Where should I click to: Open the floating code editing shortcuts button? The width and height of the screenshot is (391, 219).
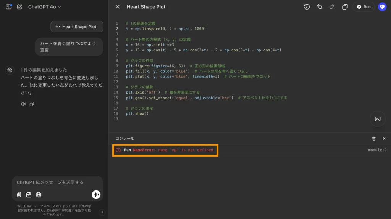[x=377, y=119]
